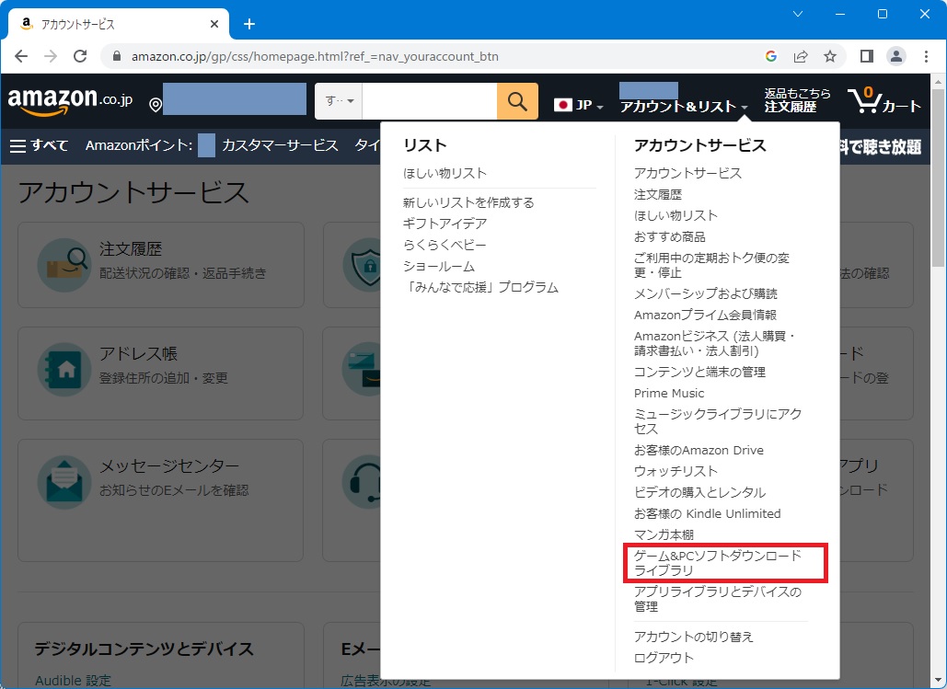947x689 pixels.
Task: Select アカウントサービス menu entry
Action: (687, 173)
